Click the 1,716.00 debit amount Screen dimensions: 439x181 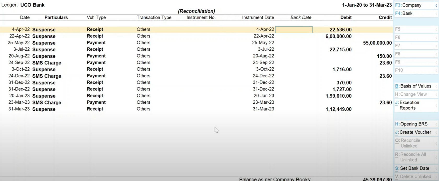[342, 69]
